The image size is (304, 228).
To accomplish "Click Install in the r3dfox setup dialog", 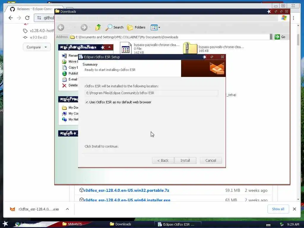I will pos(185,161).
